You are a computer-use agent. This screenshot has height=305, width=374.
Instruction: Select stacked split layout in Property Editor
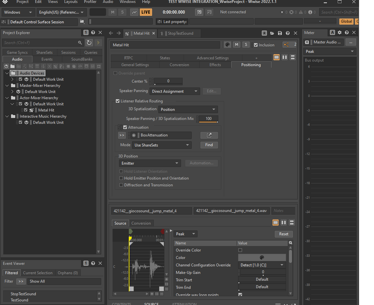click(293, 57)
